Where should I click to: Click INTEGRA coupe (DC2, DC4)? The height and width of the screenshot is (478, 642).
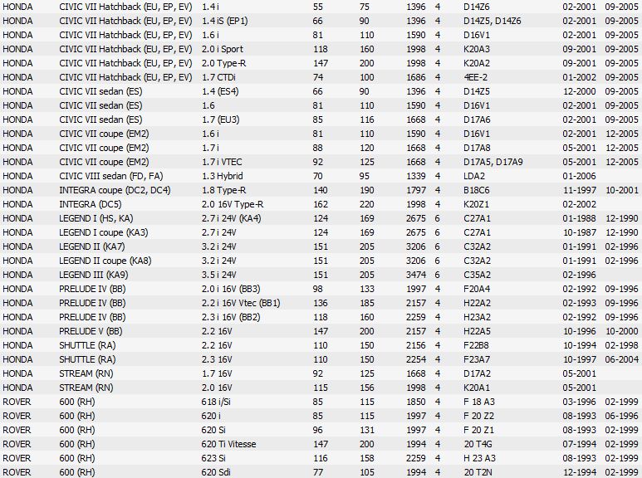(115, 190)
